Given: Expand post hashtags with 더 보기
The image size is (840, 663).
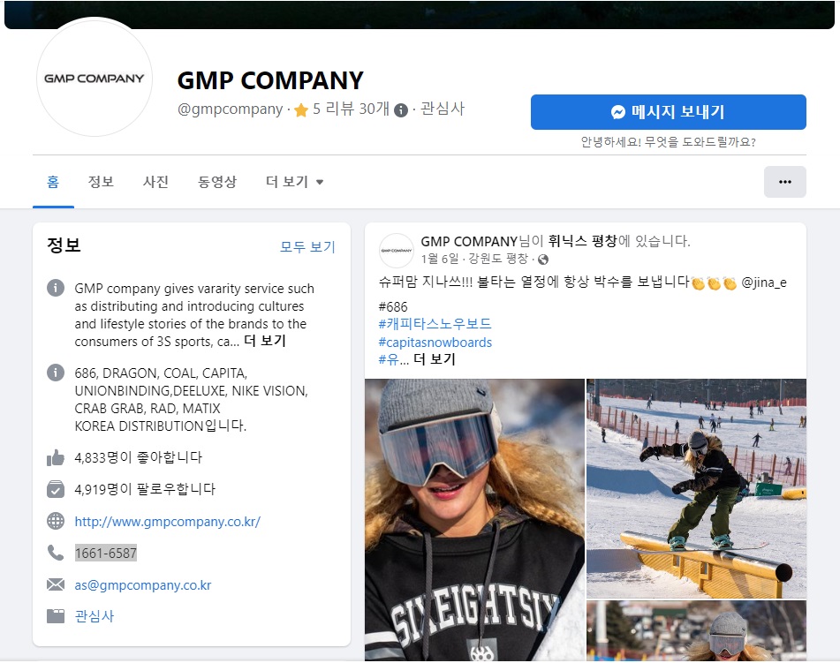Looking at the screenshot, I should 434,359.
